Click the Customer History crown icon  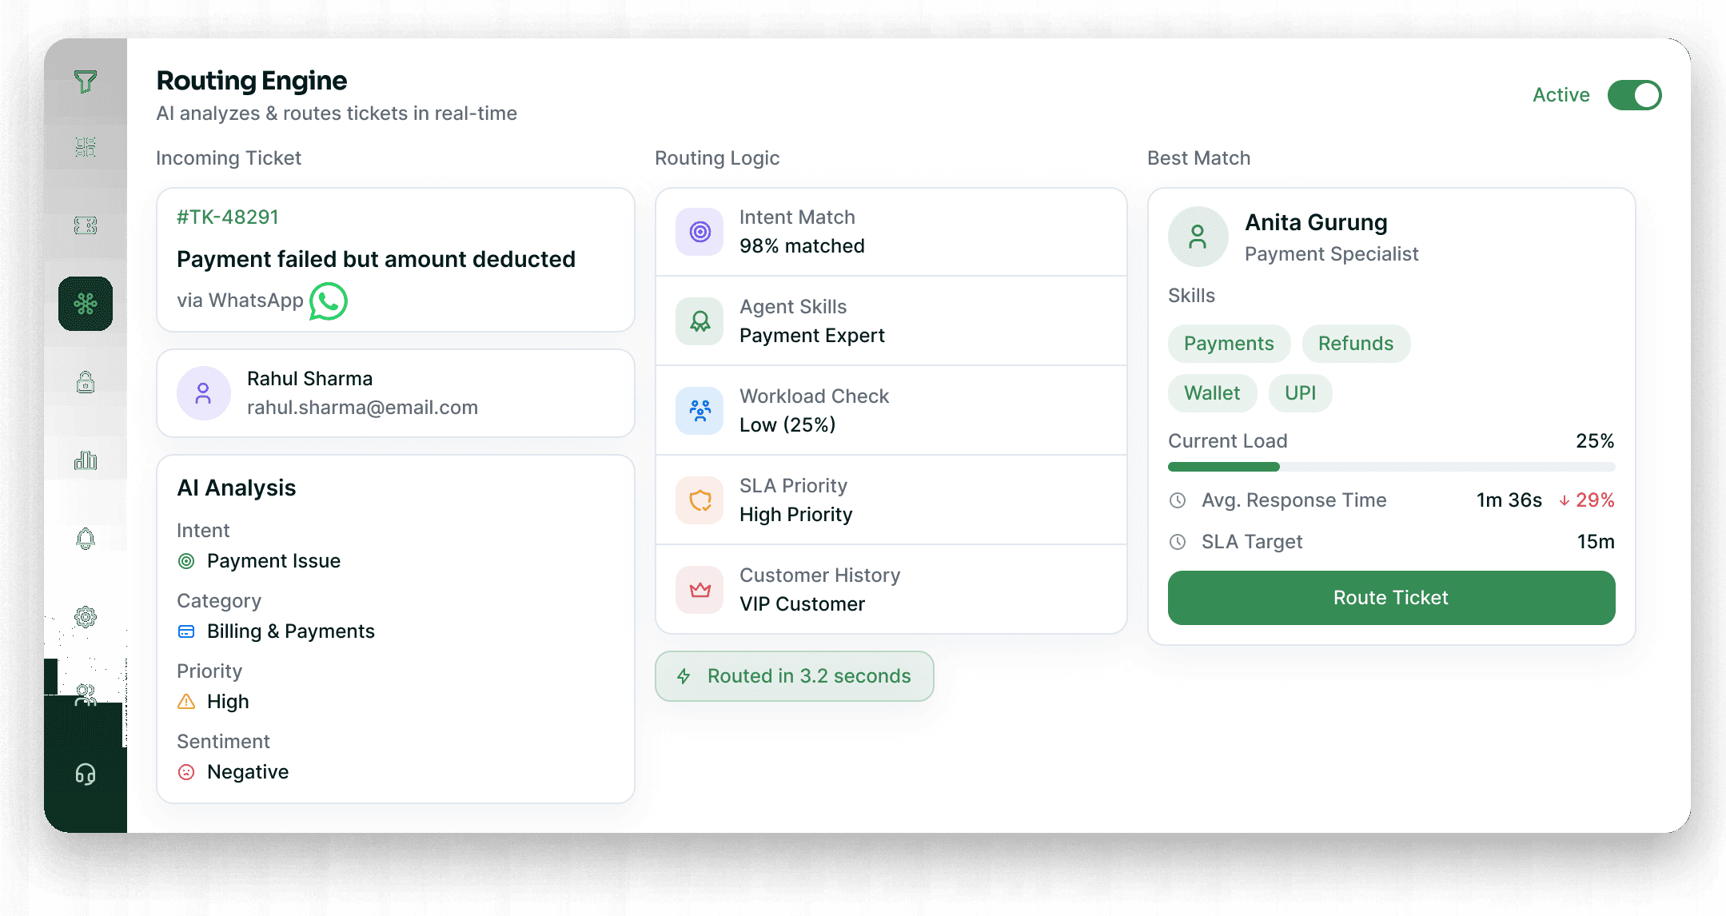700,590
